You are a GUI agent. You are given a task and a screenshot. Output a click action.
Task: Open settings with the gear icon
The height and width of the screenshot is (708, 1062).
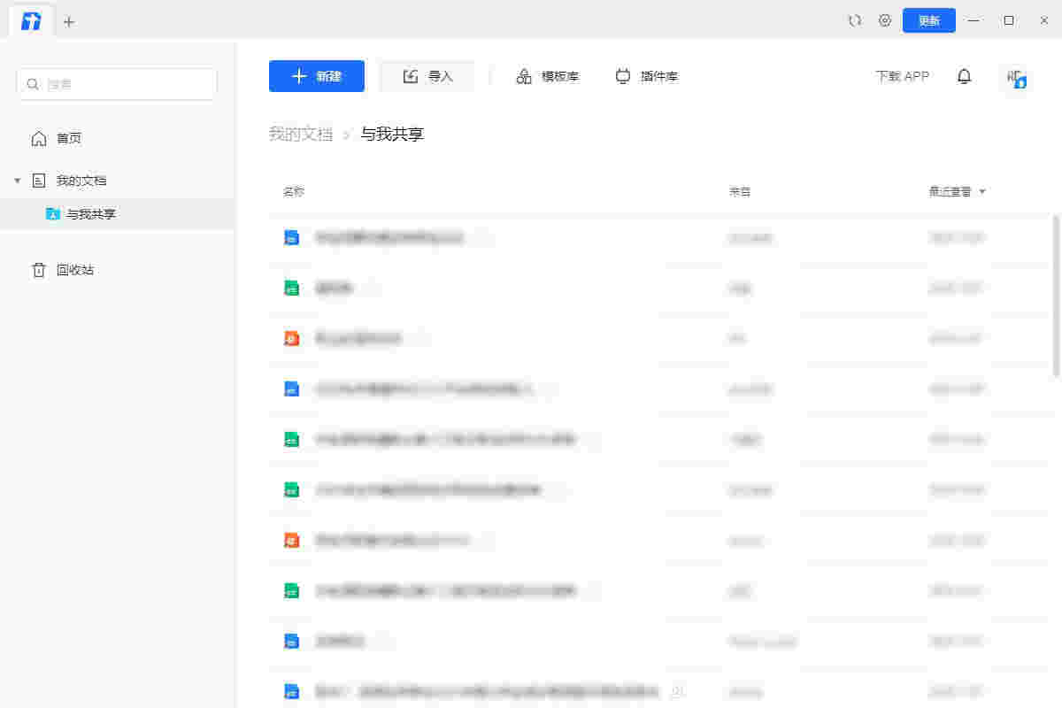click(x=885, y=19)
